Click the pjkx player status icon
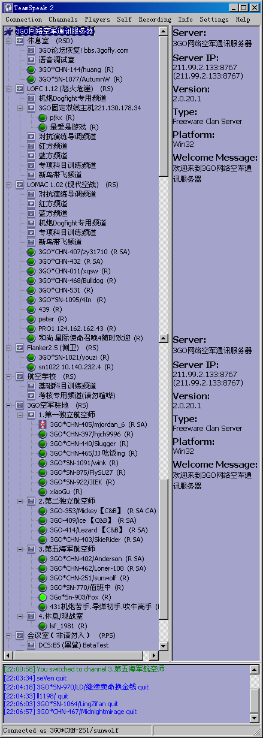This screenshot has width=263, height=738. [43, 118]
